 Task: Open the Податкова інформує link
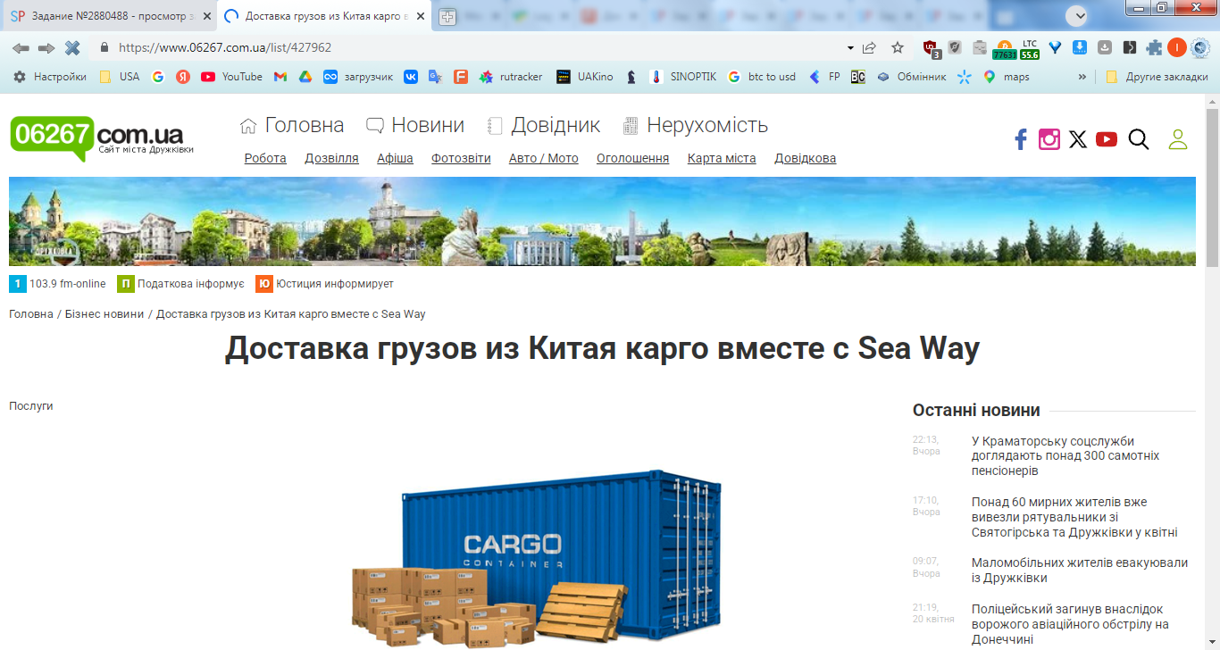(181, 284)
